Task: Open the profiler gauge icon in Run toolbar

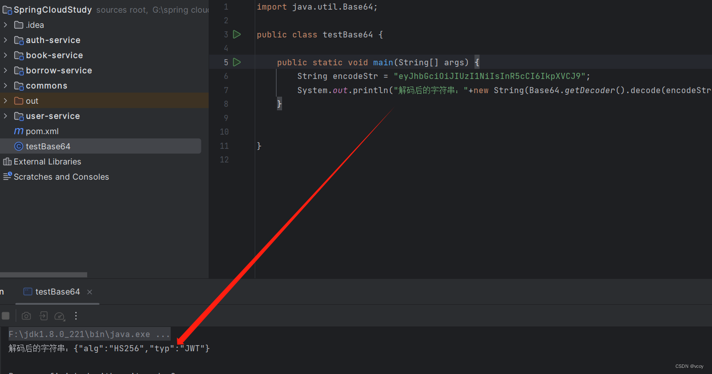Action: 60,316
